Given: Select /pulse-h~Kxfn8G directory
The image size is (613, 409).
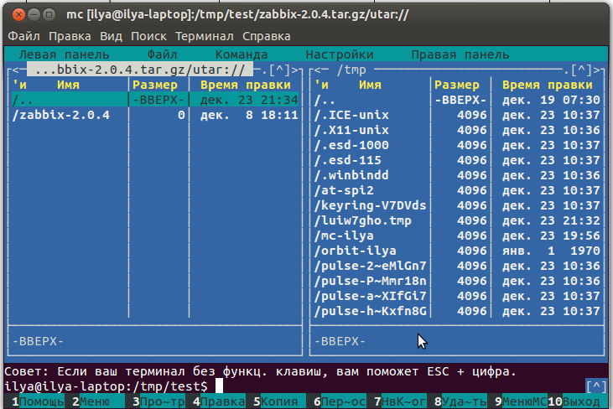Looking at the screenshot, I should coord(457,311).
